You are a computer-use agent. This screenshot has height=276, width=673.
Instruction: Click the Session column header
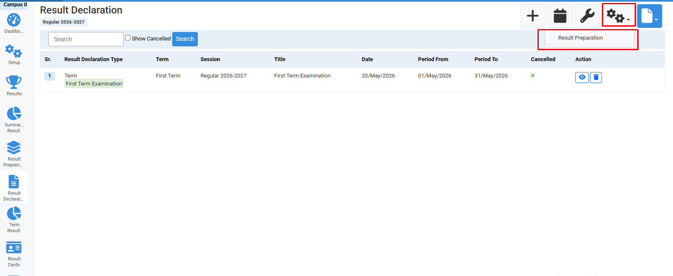(x=210, y=59)
